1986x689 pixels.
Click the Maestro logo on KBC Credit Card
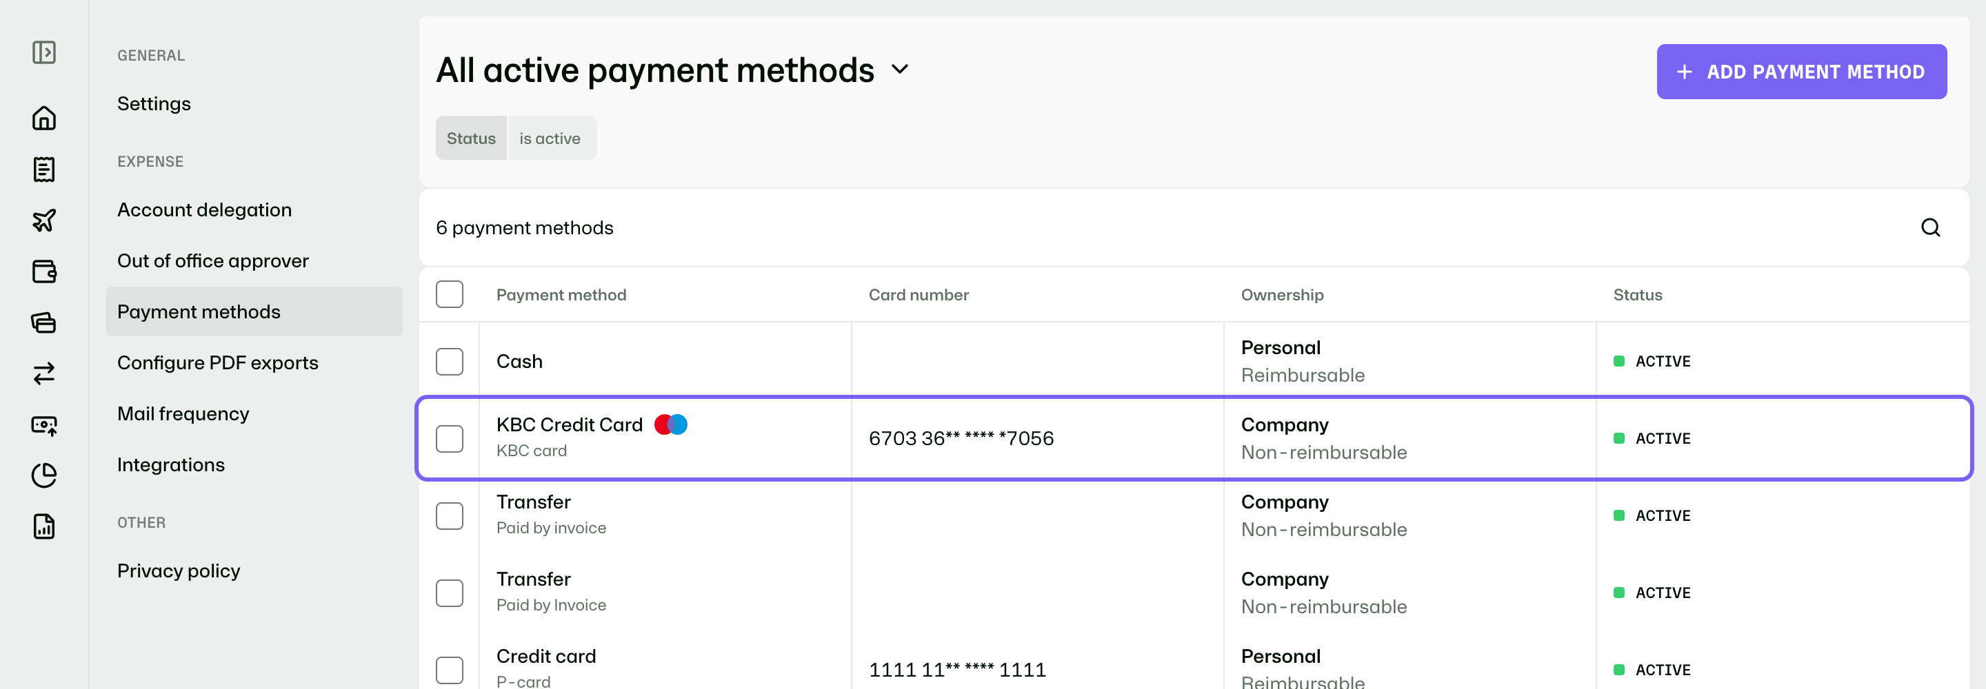coord(671,424)
